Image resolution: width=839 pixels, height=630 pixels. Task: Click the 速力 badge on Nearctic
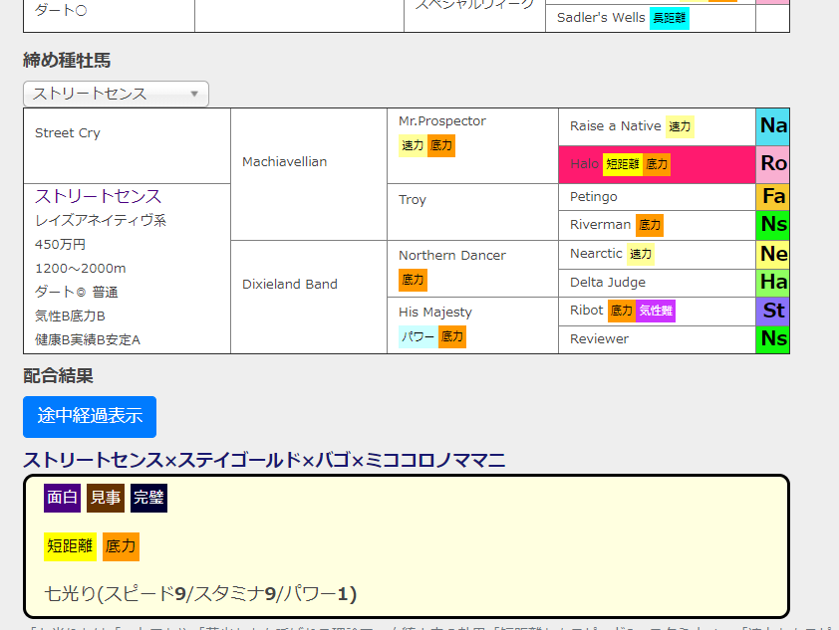pos(641,254)
